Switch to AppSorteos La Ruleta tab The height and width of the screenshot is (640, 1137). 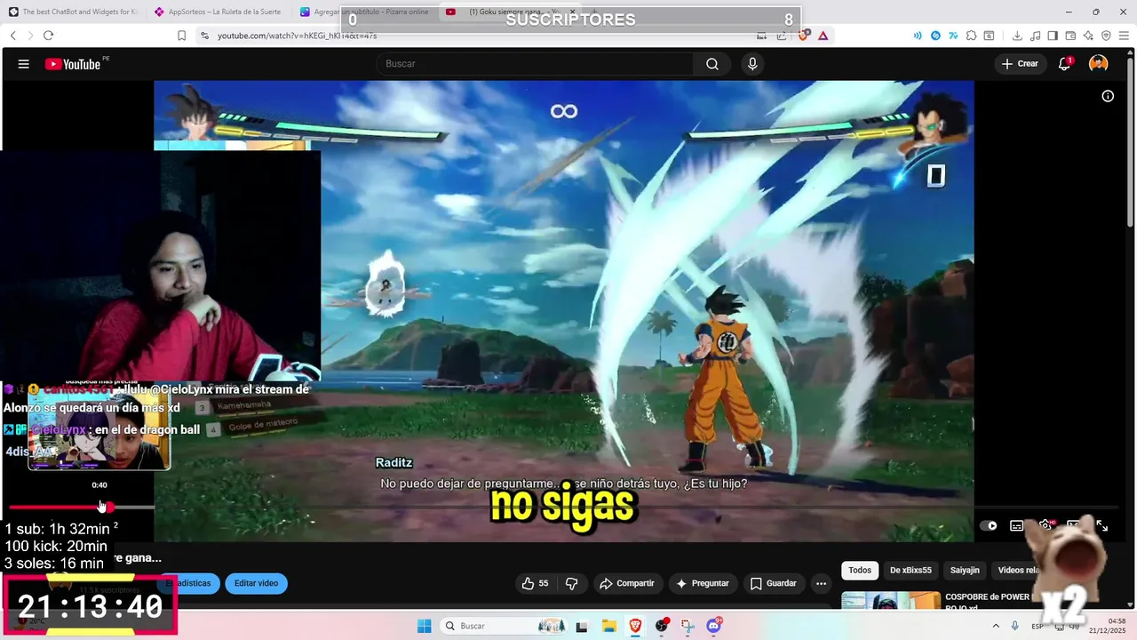coord(218,12)
